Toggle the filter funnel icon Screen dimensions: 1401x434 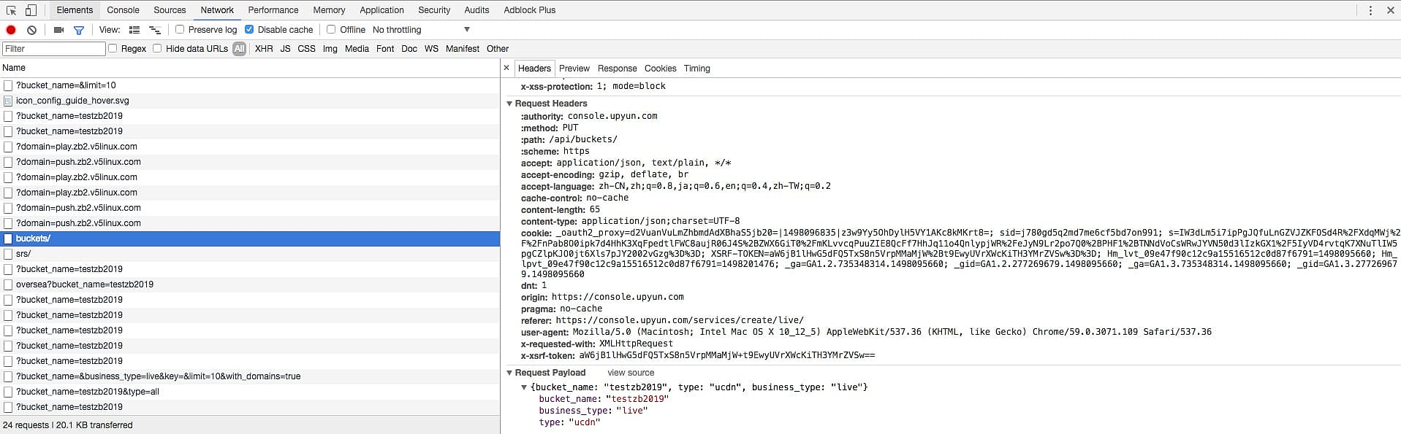[x=79, y=30]
